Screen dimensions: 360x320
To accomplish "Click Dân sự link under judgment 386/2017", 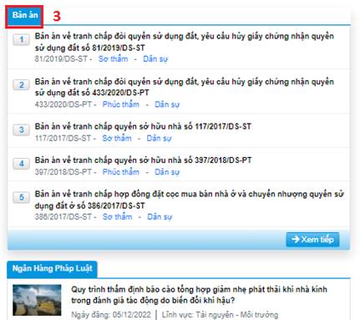I will 160,216.
